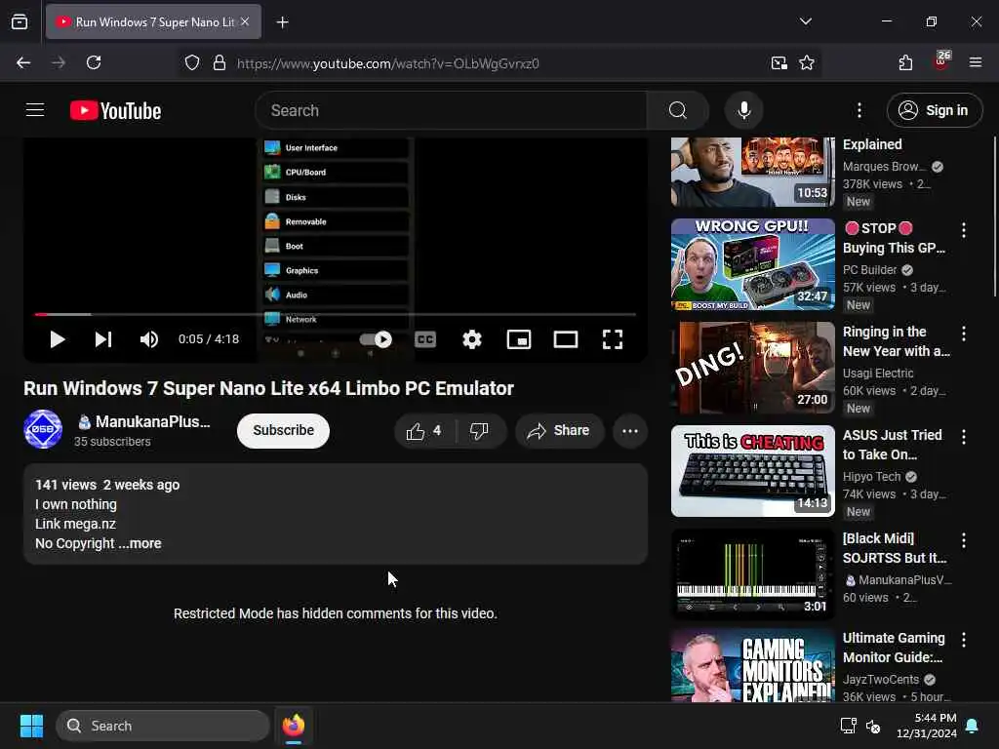
Task: Open YouTube settings three-dot menu
Action: 859,110
